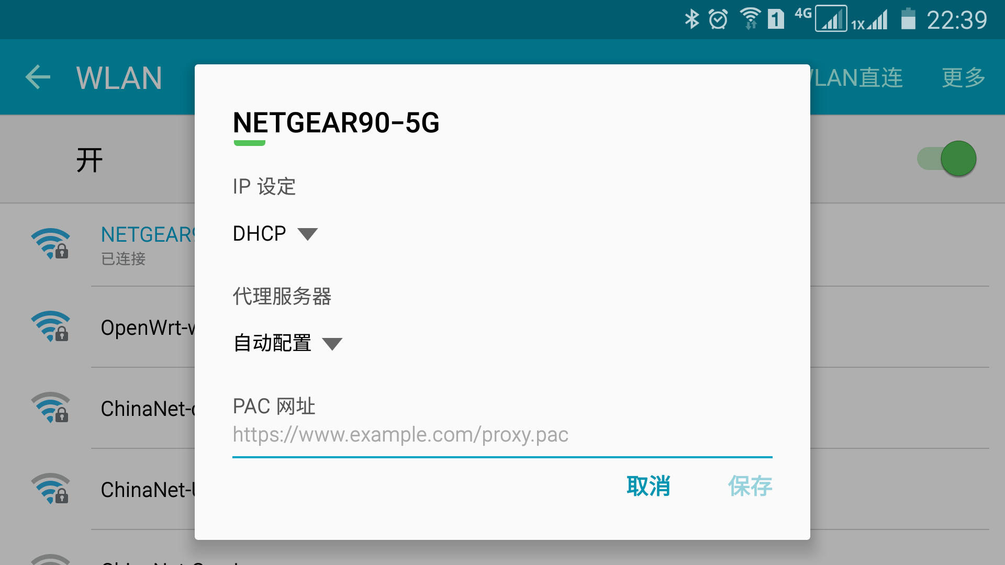Screen dimensions: 1005x565
Task: Tap the back arrow beside WLAN
Action: [38, 77]
